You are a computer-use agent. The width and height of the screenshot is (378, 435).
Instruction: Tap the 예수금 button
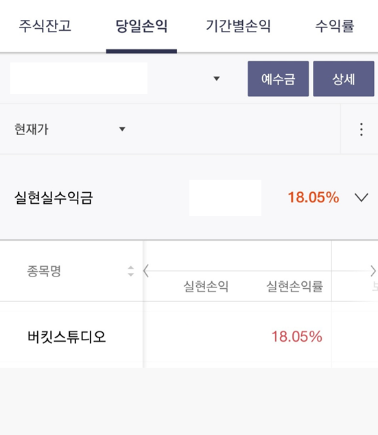tap(278, 79)
